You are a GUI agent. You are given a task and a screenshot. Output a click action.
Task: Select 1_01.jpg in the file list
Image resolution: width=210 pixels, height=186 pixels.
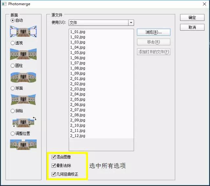click(78, 32)
